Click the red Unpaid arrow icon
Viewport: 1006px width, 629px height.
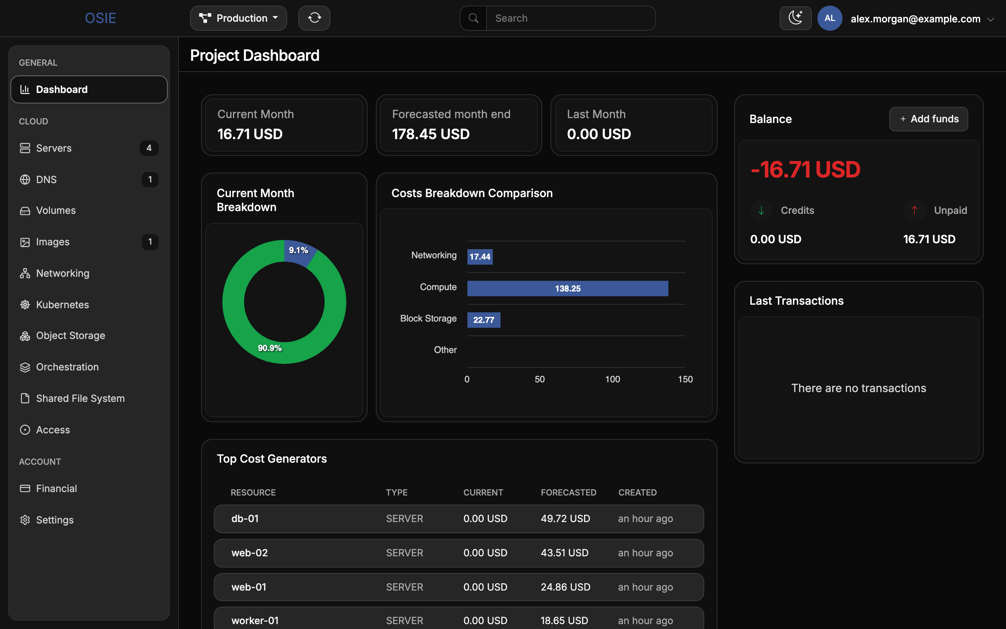click(x=914, y=210)
